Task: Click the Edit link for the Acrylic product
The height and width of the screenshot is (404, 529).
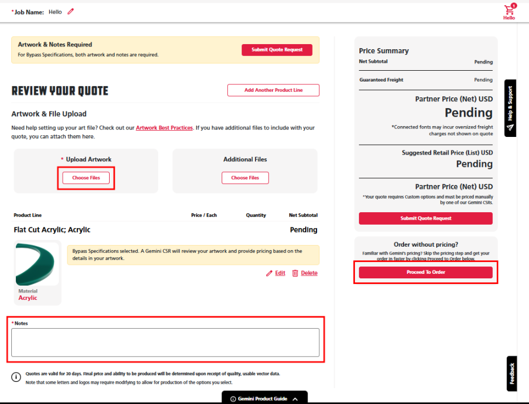Action: [x=280, y=273]
